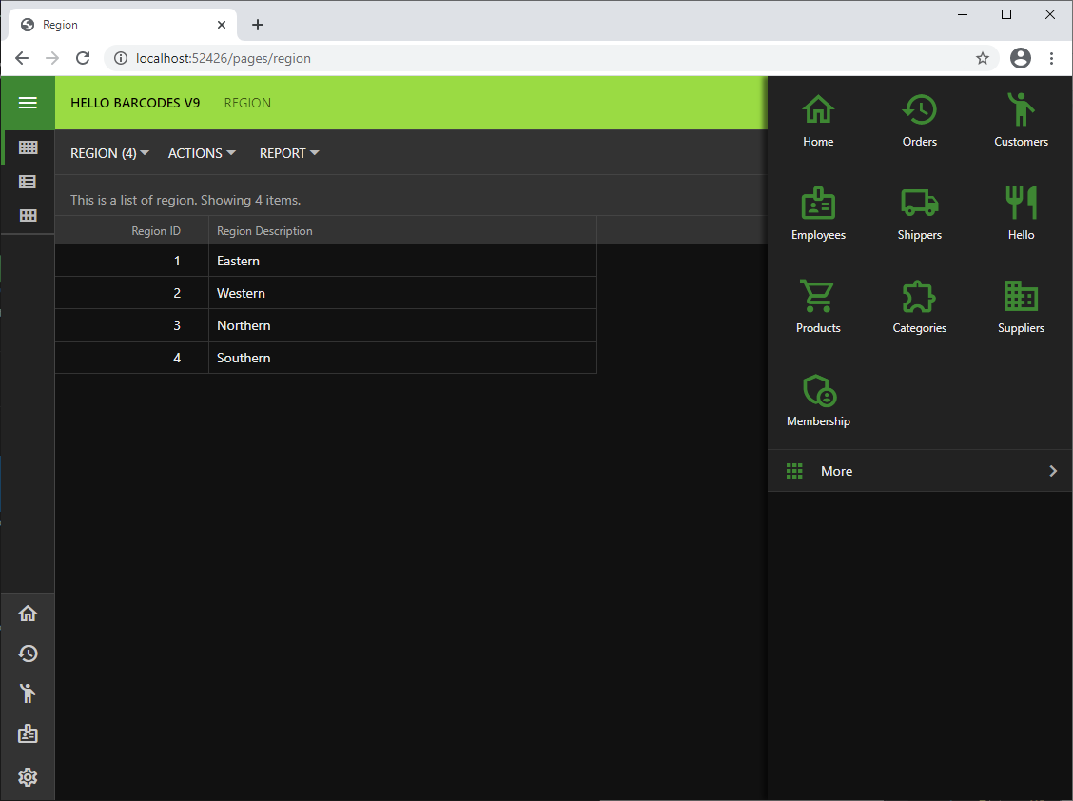
Task: Click the Region browser tab
Action: pos(123,25)
